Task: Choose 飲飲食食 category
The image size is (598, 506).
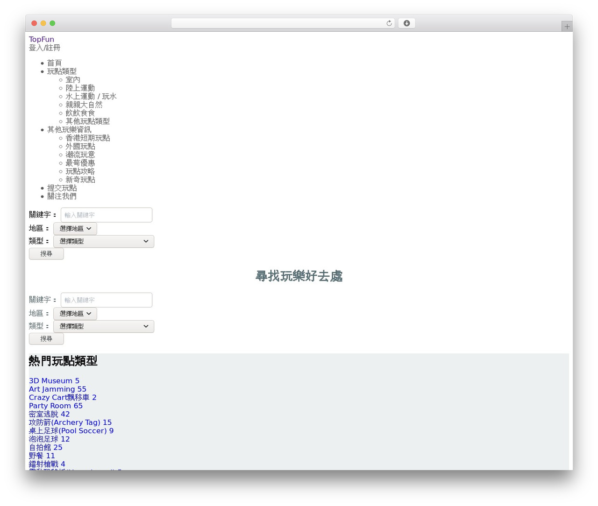Action: pos(80,113)
